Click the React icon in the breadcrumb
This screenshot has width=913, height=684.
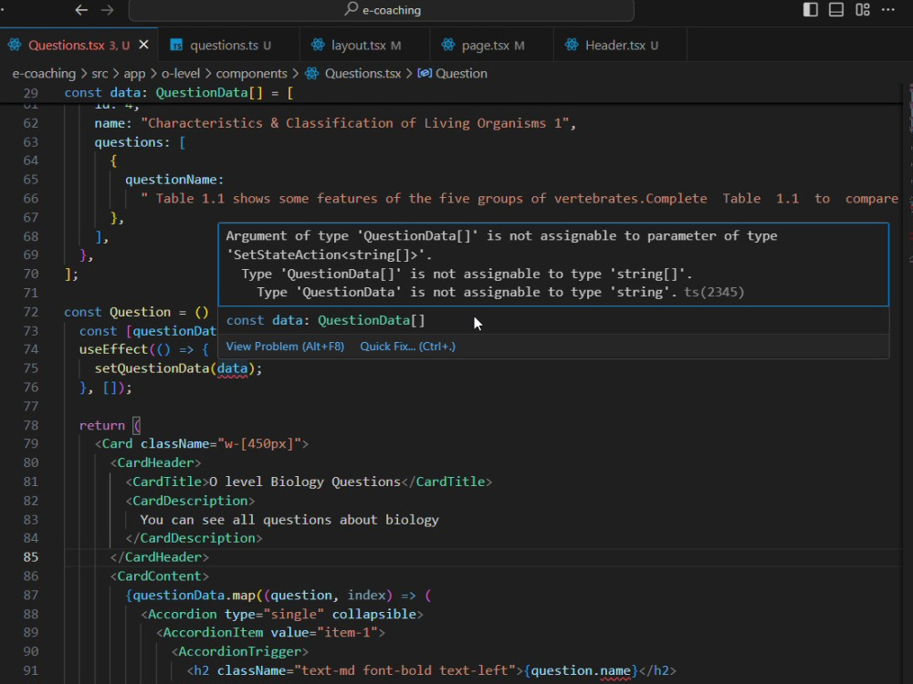click(312, 73)
